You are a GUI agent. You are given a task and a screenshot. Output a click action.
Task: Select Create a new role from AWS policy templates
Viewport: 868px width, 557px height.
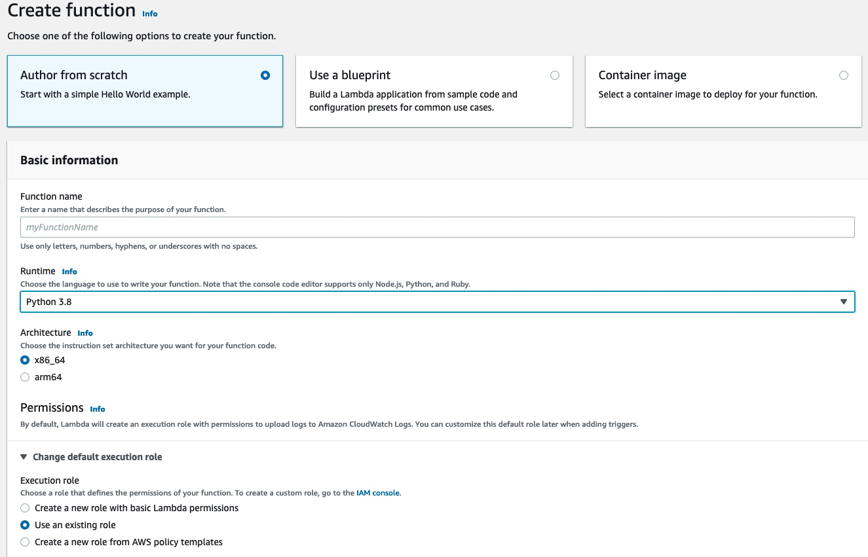pos(25,542)
